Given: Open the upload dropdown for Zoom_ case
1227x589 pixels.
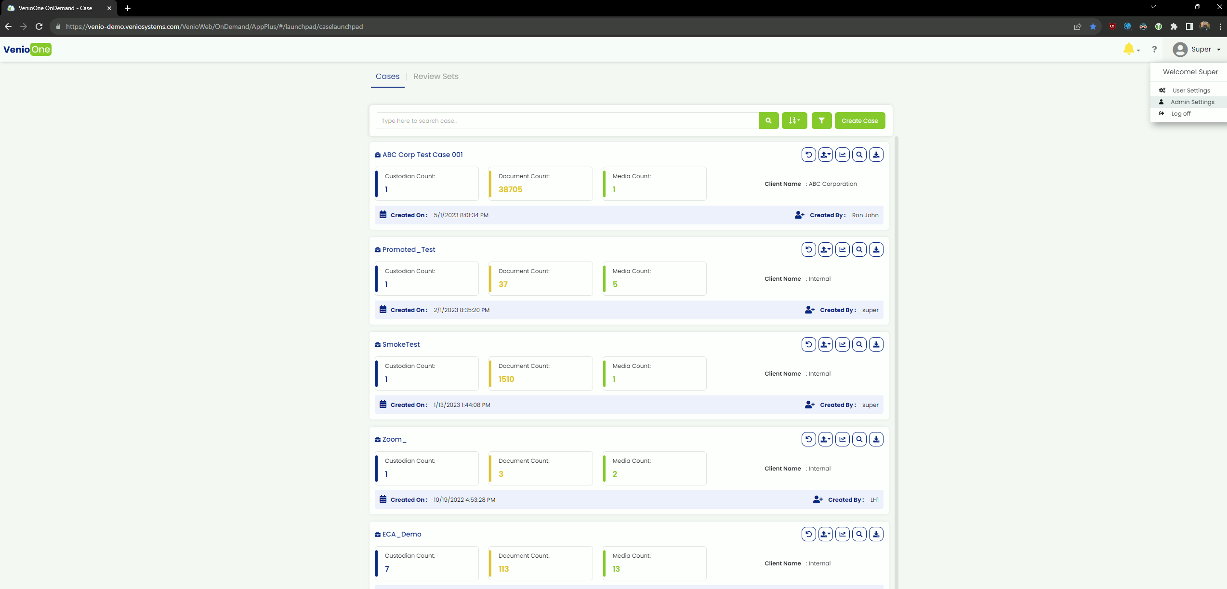Looking at the screenshot, I should tap(825, 439).
